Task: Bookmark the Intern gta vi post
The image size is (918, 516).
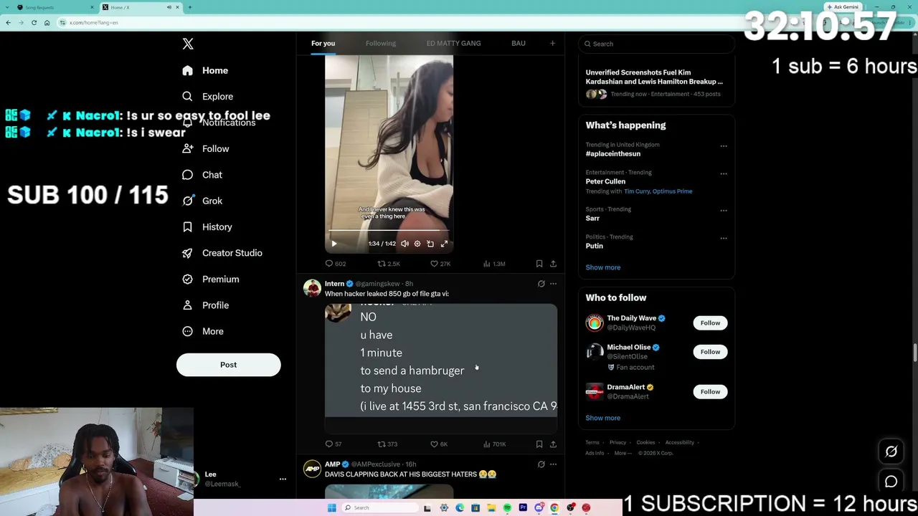Action: pyautogui.click(x=539, y=444)
